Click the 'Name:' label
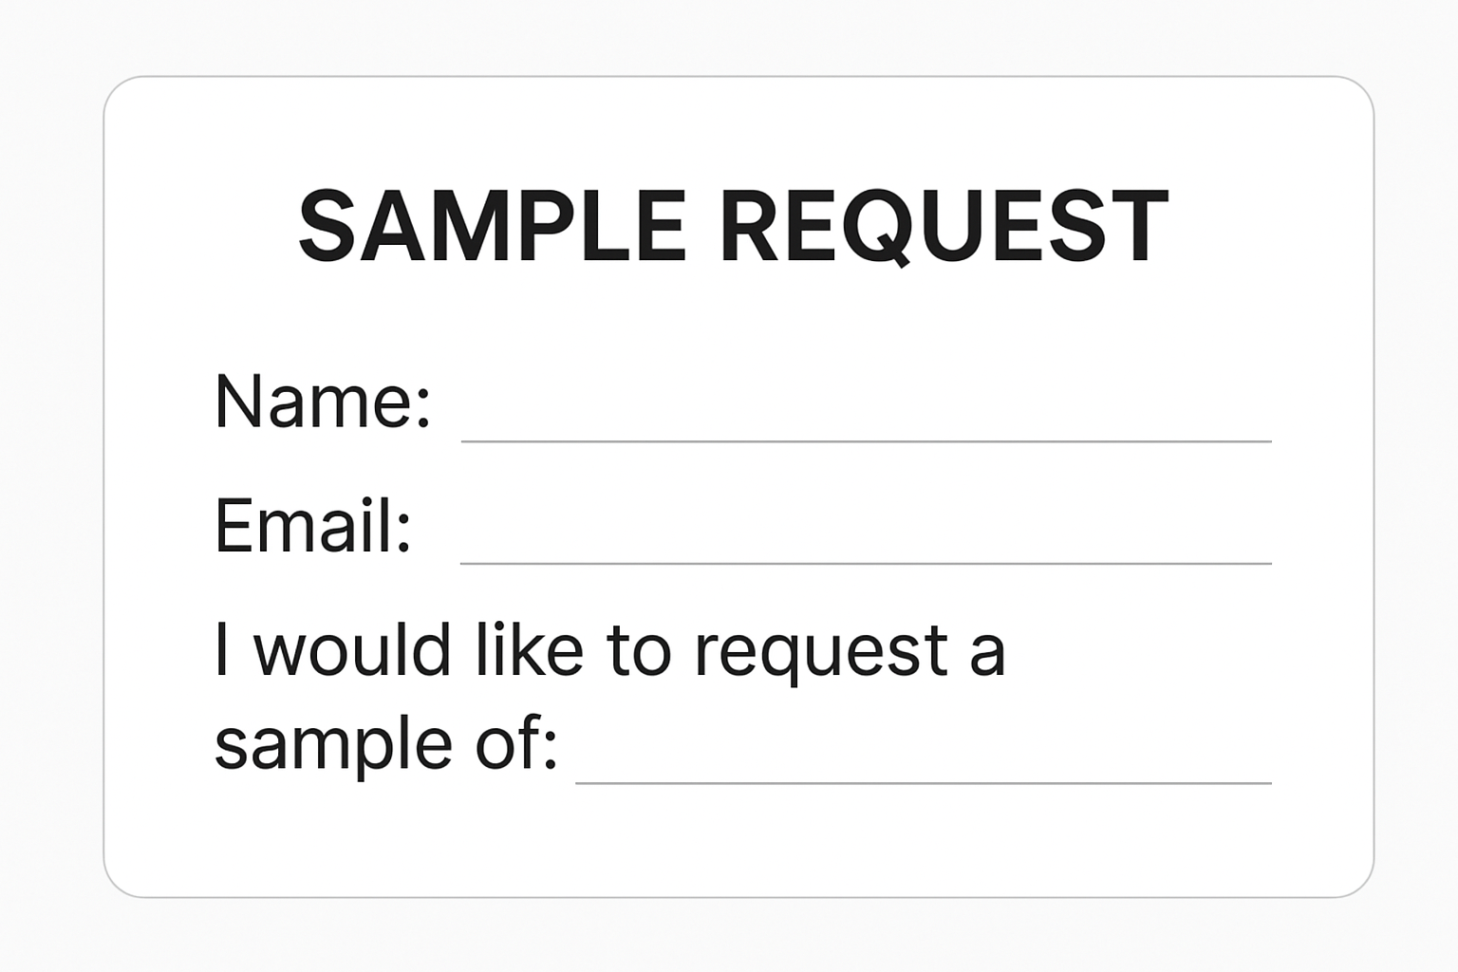This screenshot has height=972, width=1458. 323,402
